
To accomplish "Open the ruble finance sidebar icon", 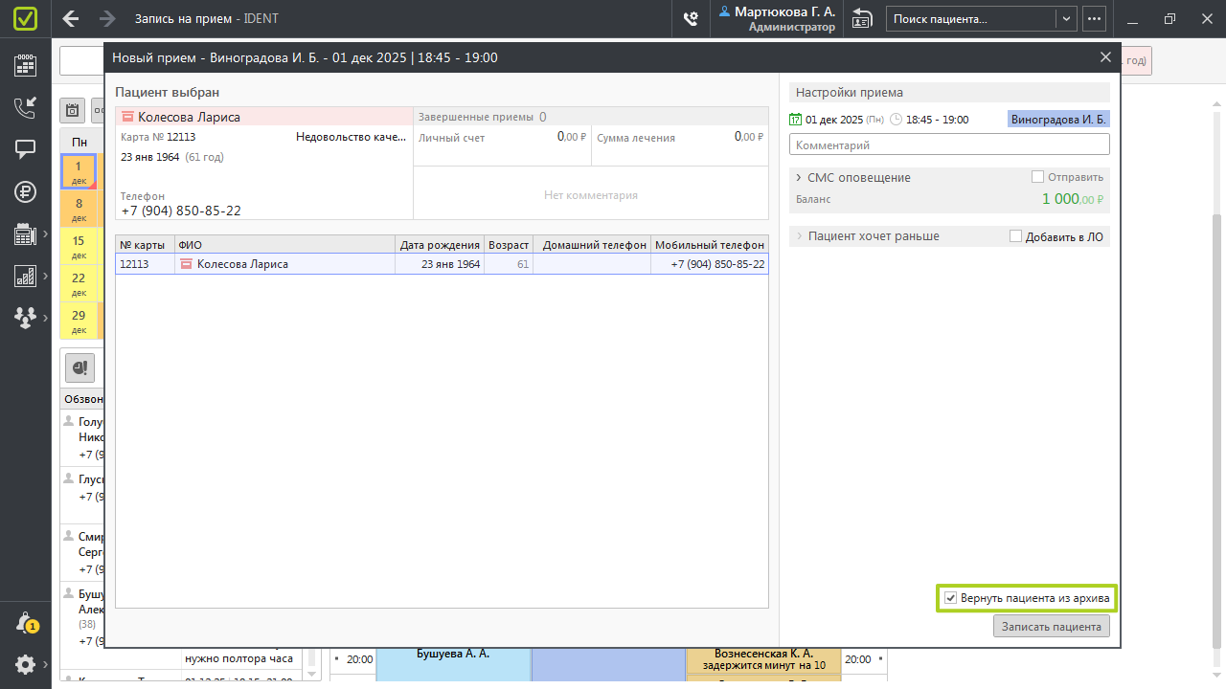I will click(25, 191).
